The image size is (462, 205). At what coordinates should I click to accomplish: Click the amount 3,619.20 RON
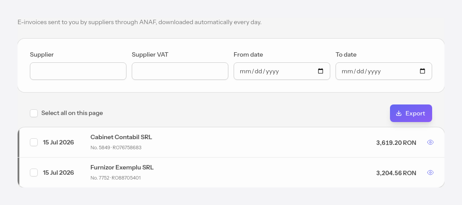(396, 143)
